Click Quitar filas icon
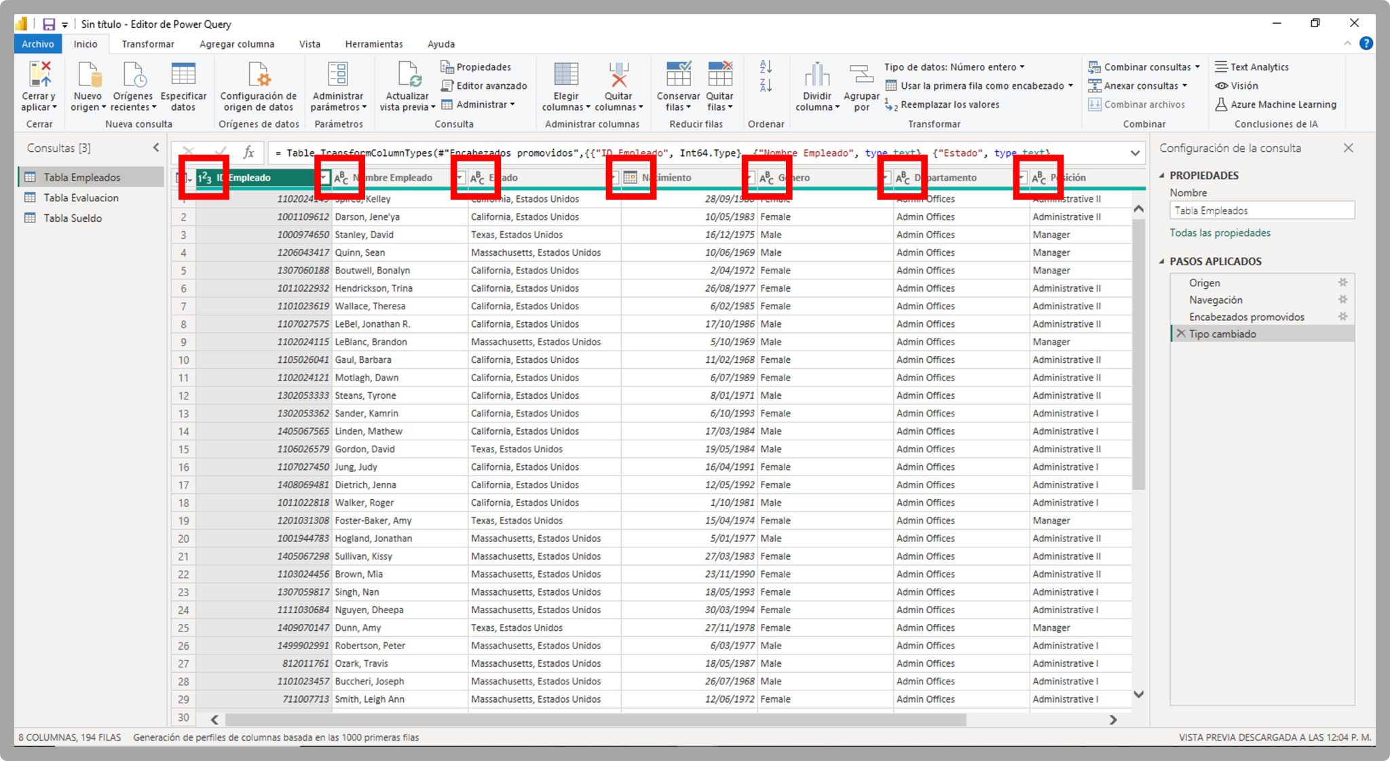The width and height of the screenshot is (1390, 761). pos(720,75)
